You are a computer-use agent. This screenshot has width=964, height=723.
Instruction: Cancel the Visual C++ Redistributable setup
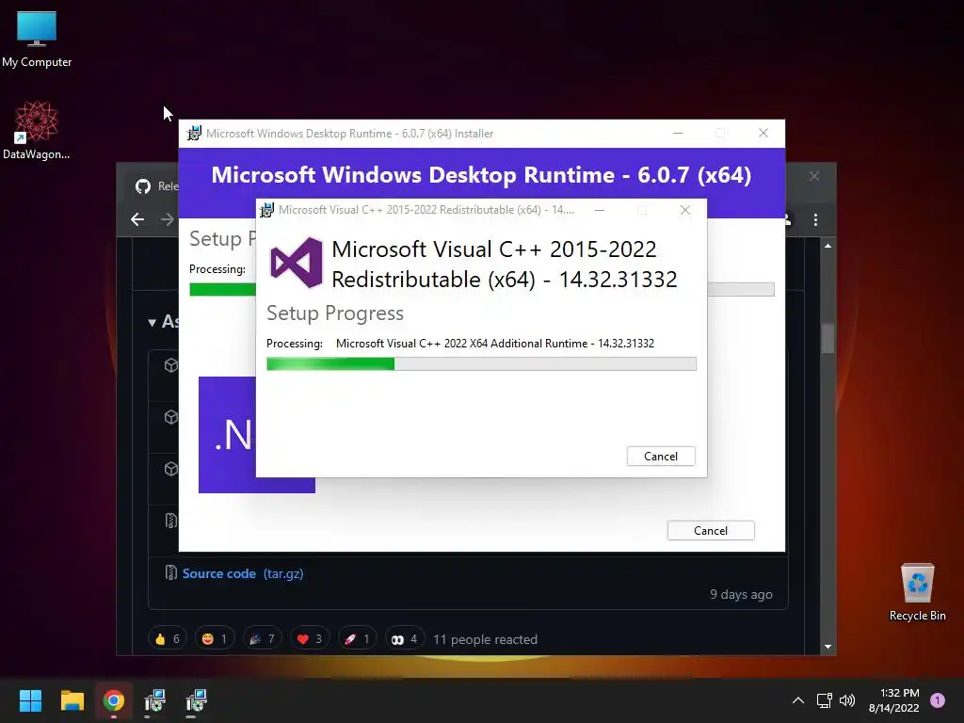[661, 457]
